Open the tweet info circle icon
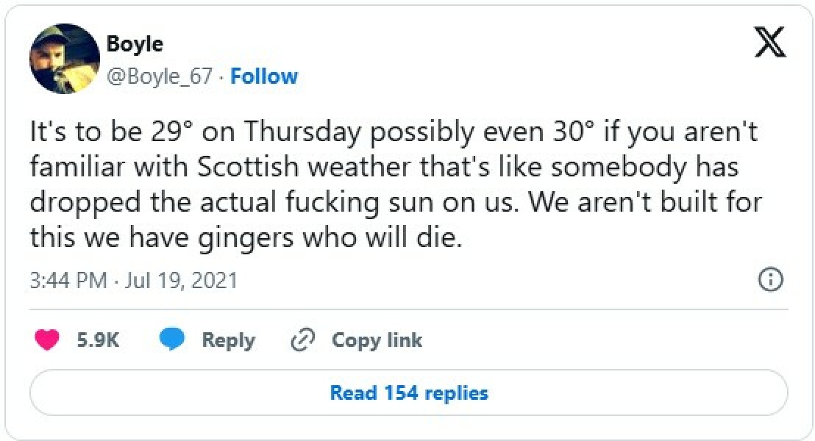Image resolution: width=815 pixels, height=441 pixels. click(770, 279)
